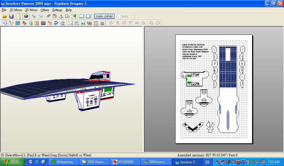Expand the 2D Menu dropdown
Screen dimensions: 284x166
[31, 10]
